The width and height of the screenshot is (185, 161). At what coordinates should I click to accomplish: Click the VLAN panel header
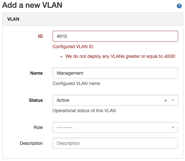[93, 19]
